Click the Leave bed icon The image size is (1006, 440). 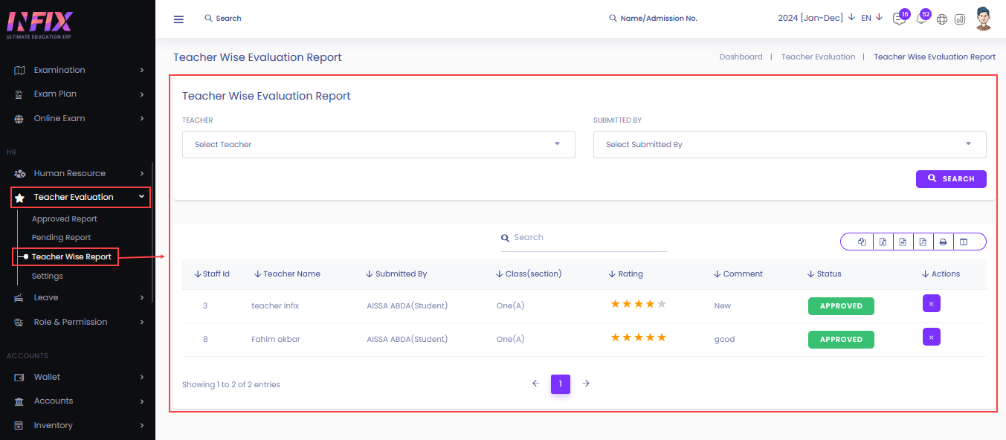pyautogui.click(x=19, y=298)
